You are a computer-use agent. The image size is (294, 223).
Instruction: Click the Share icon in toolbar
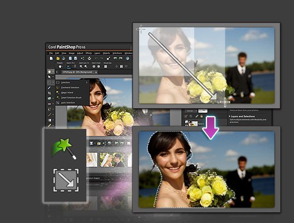click(82, 59)
